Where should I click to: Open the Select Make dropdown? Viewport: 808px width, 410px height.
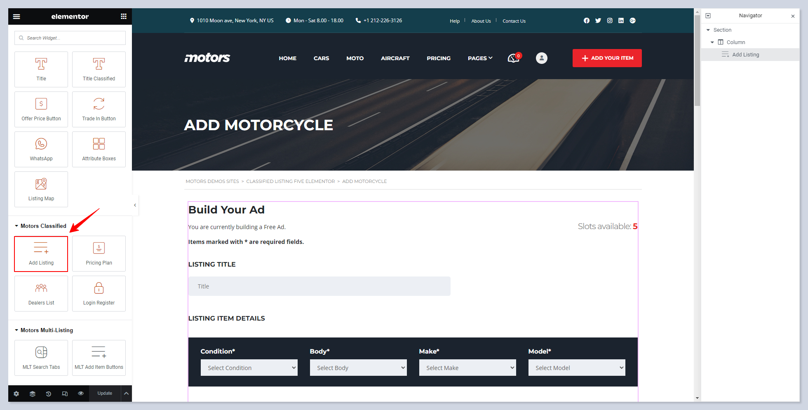coord(467,368)
